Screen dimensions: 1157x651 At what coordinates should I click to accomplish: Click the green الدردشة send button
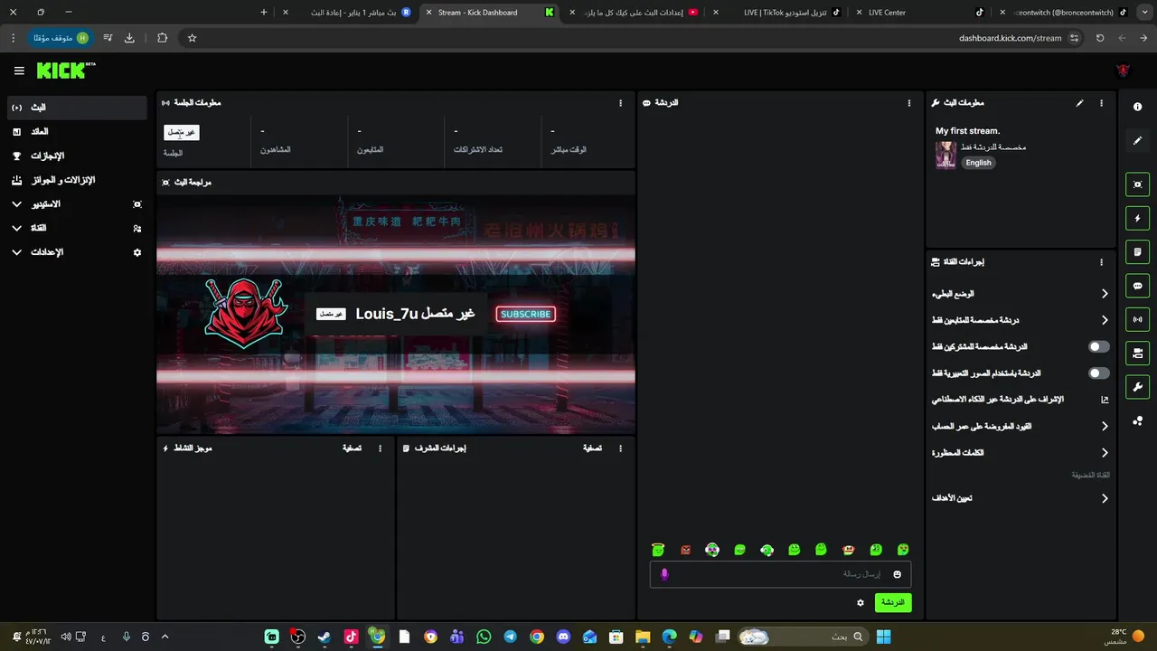pyautogui.click(x=893, y=602)
